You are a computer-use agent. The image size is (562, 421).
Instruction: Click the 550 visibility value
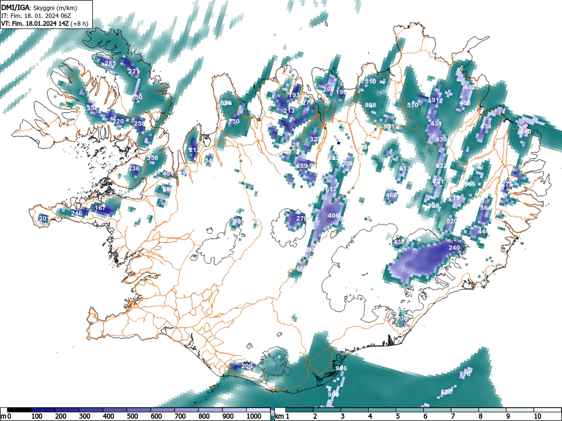click(137, 97)
